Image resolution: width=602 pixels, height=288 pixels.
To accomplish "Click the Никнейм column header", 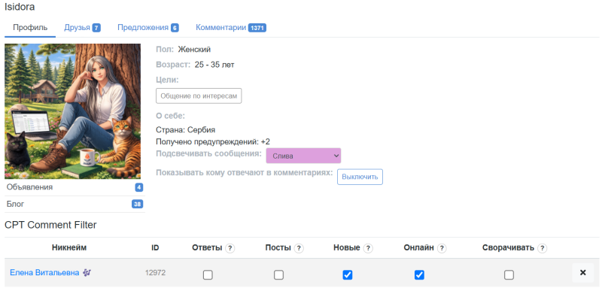I will coord(69,247).
